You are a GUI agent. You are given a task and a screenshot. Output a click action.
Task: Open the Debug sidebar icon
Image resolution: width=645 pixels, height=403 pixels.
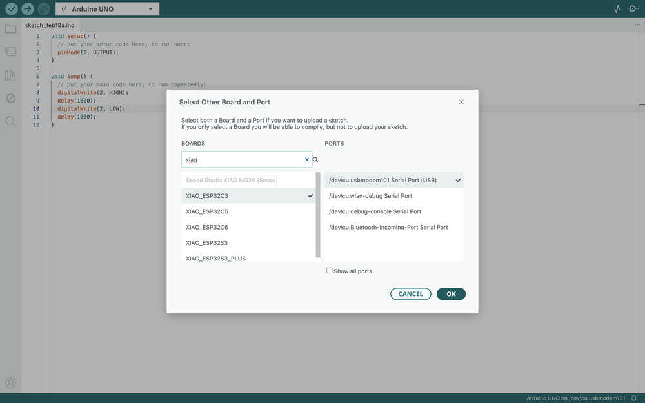tap(11, 98)
